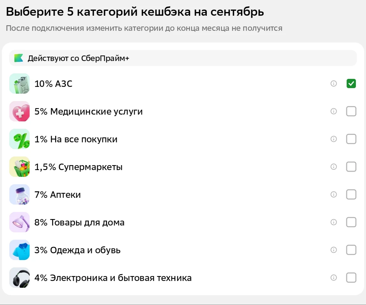Open info for 3% Одежда и обувь
Viewport: 366px width, 305px height.
(x=334, y=250)
